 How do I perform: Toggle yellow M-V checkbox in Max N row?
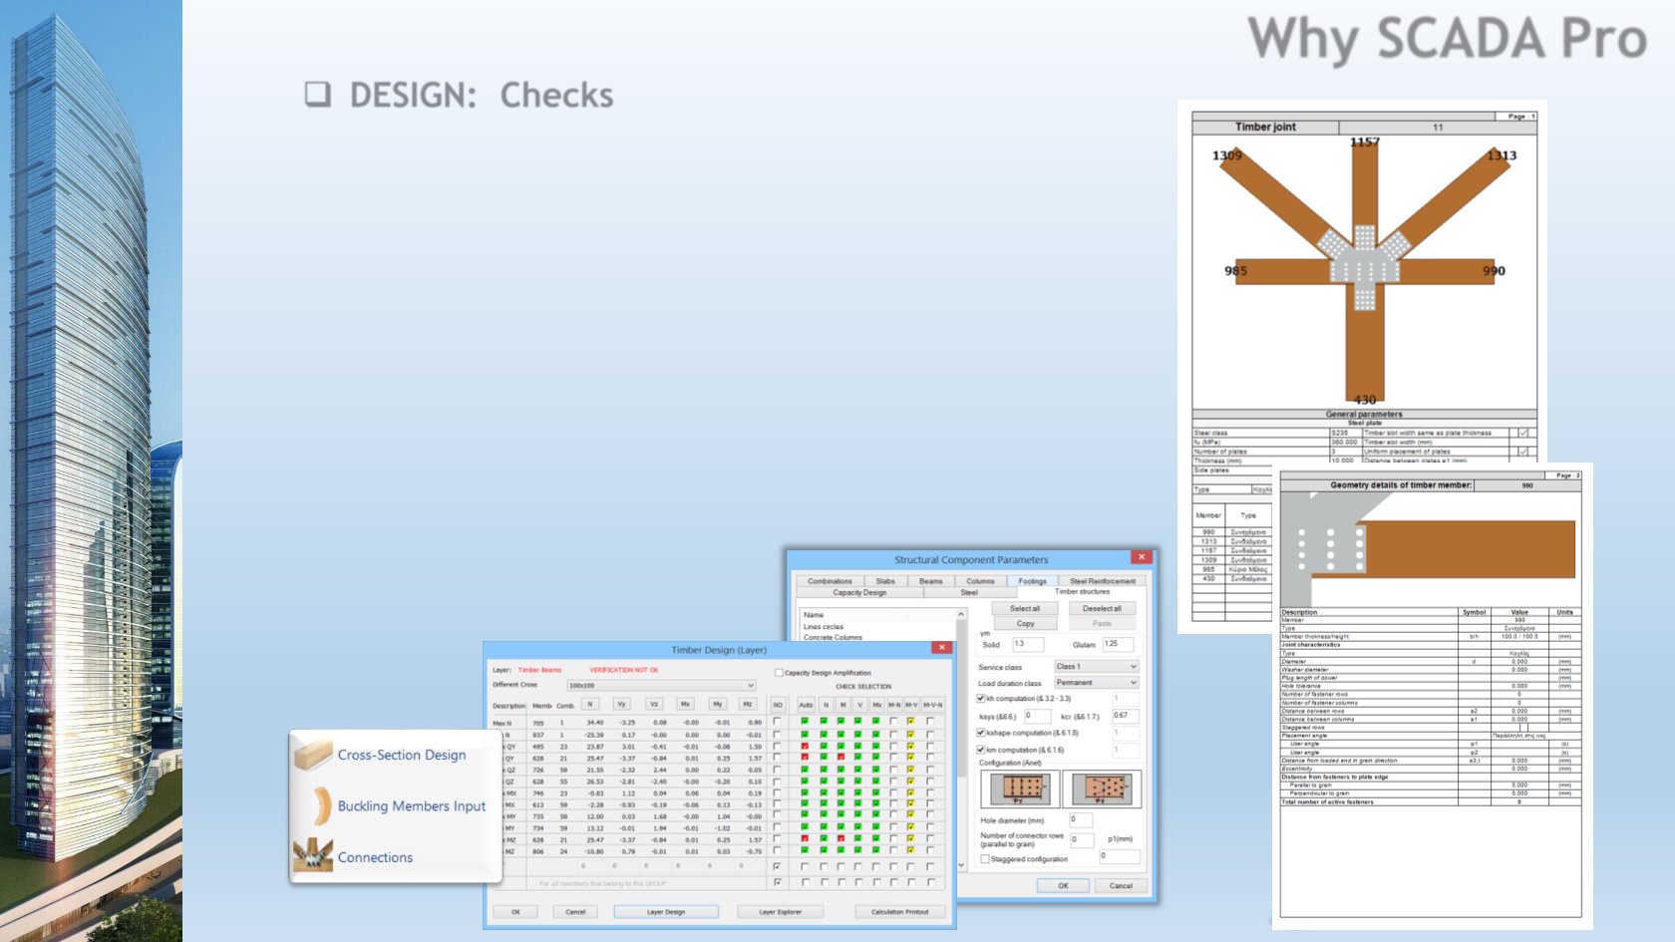910,722
